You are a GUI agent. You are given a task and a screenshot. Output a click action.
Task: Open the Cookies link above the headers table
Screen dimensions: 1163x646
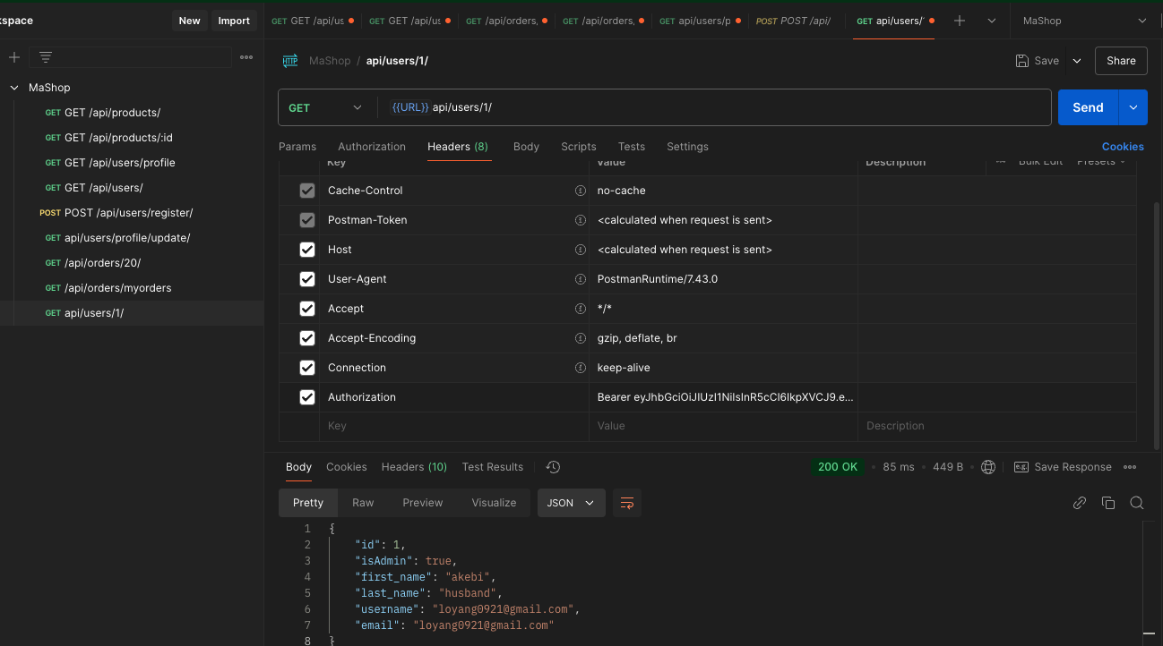(x=1123, y=146)
